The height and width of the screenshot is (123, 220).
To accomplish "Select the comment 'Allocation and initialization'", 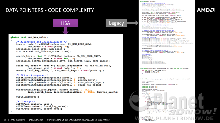I will tap(42, 42).
